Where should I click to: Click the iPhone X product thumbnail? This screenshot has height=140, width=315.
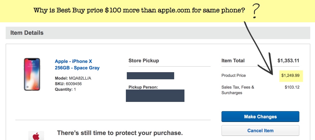[32, 74]
